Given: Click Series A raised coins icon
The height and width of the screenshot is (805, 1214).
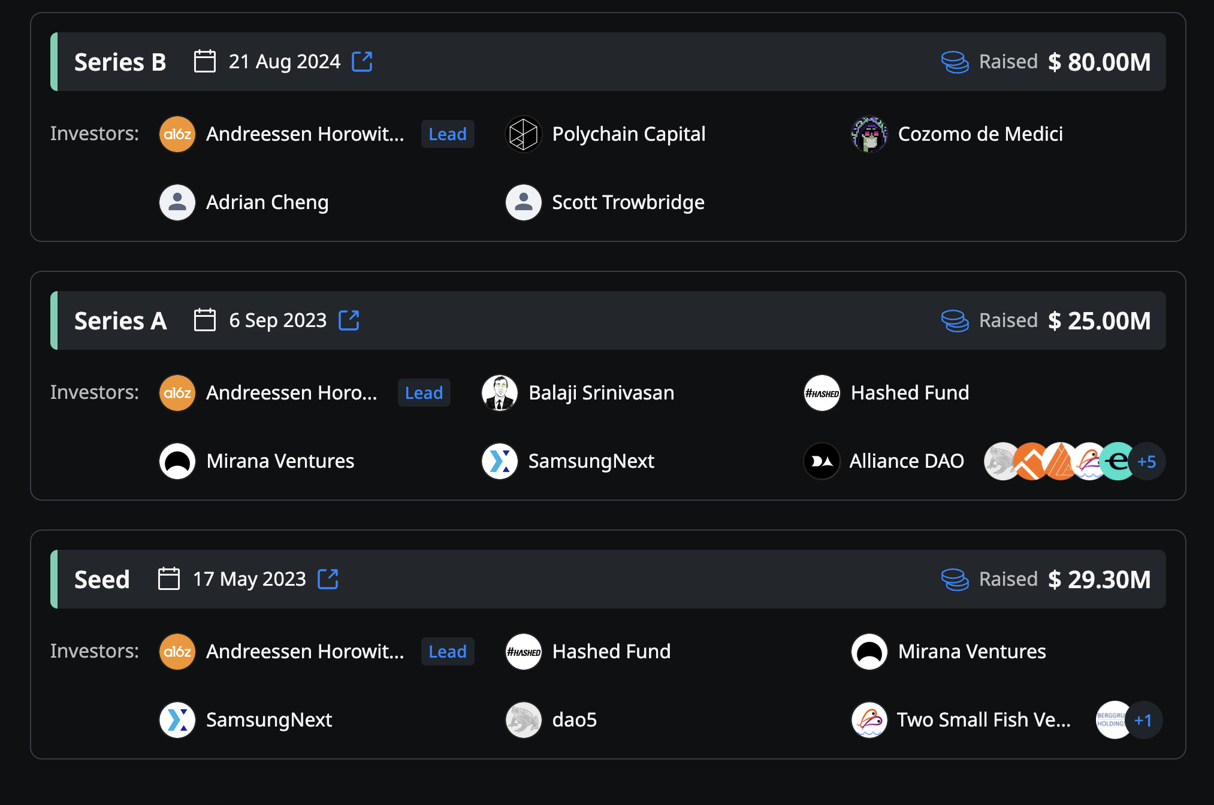Looking at the screenshot, I should click(955, 320).
